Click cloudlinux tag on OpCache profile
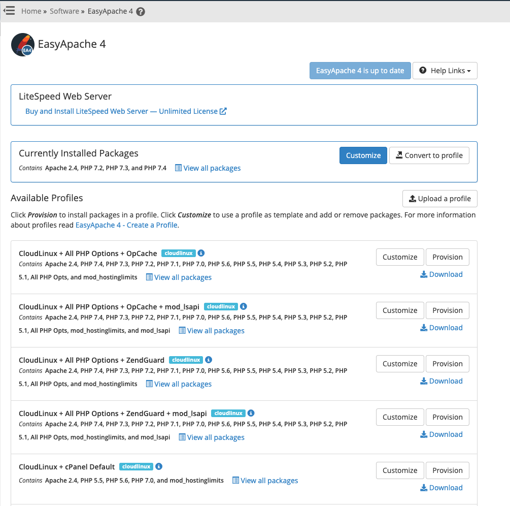 179,254
